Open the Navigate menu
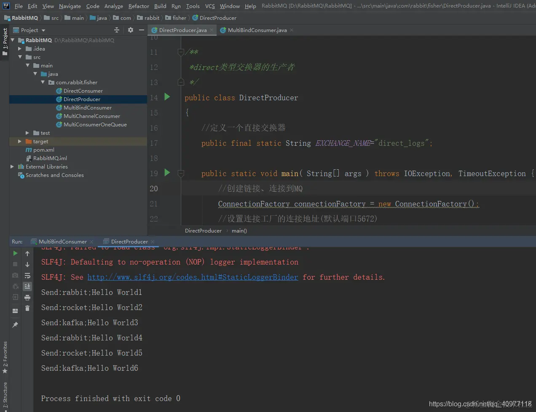 point(70,6)
